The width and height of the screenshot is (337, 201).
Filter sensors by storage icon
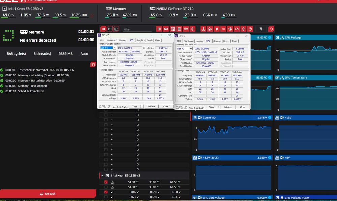179,29
